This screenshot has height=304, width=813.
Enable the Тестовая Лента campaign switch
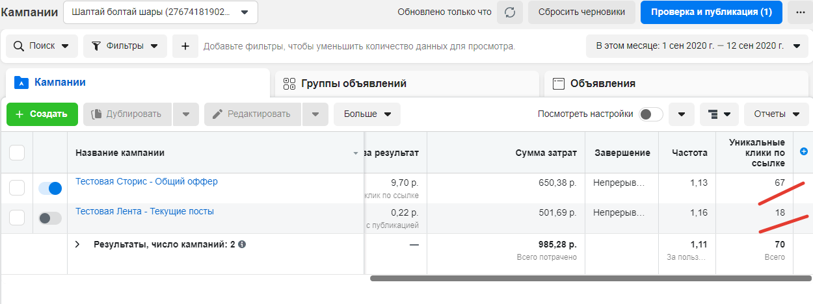50,218
